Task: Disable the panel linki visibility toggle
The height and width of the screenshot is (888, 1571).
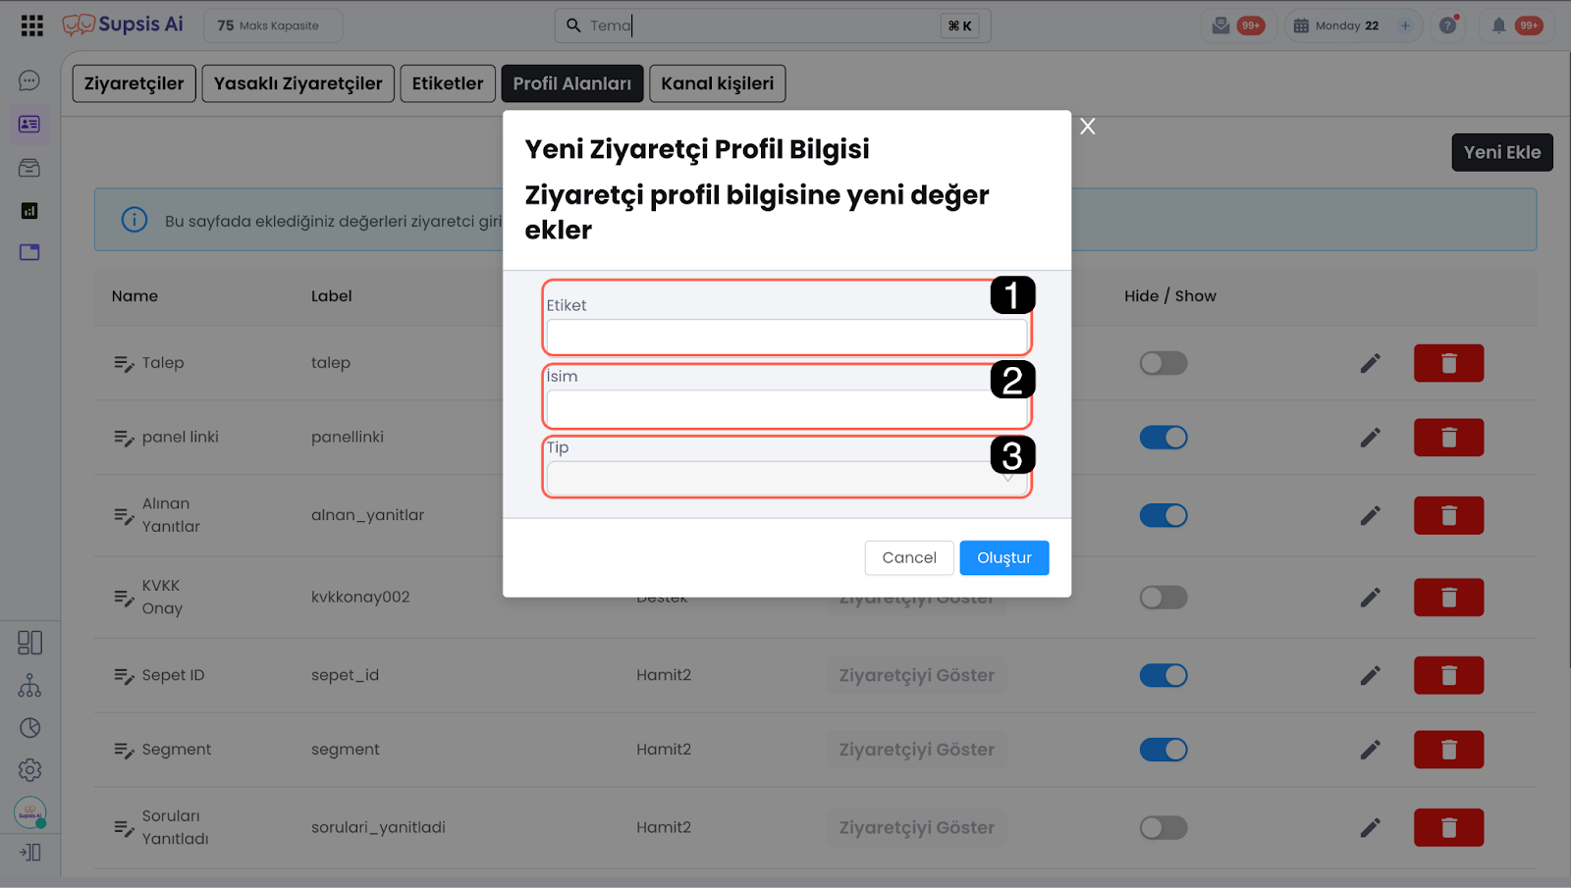Action: [x=1164, y=438]
